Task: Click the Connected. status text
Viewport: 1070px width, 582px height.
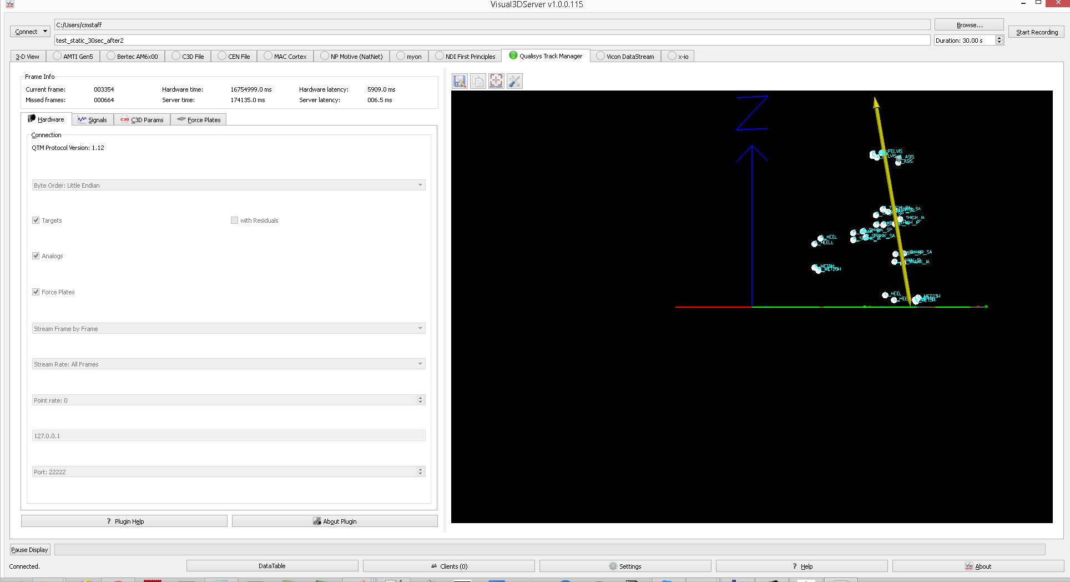Action: coord(24,566)
